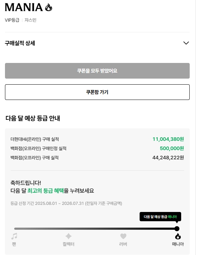
Task: Click the green 최고의 등급 혜택 text
Action: 45,191
